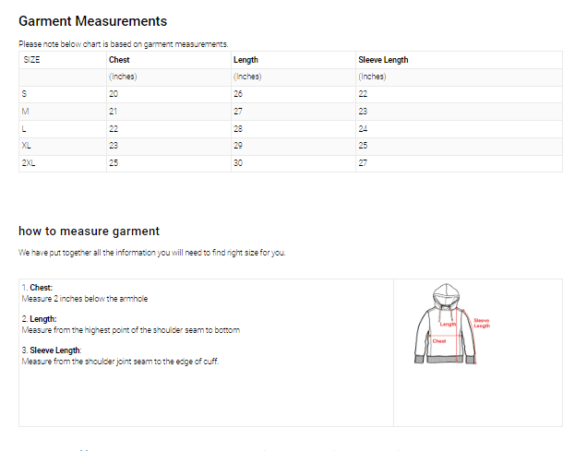The image size is (575, 451).
Task: Click the M size row label
Action: [25, 112]
